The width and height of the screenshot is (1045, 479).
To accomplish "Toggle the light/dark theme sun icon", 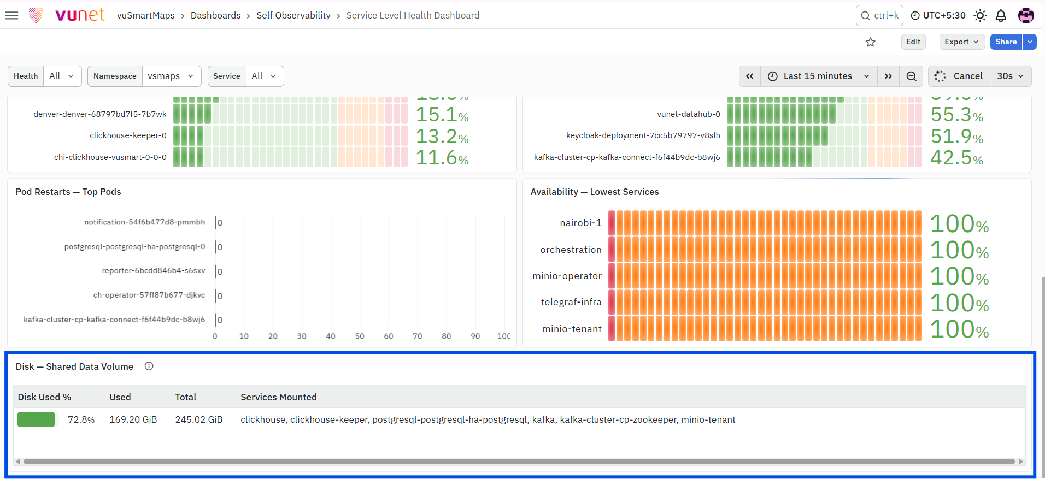I will click(x=980, y=15).
